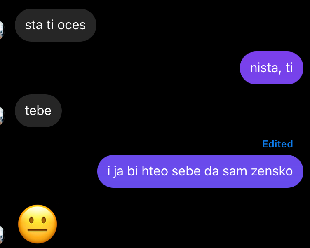The image size is (310, 248).
Task: Click the word 'sebe' in long message
Action: pyautogui.click(x=186, y=171)
